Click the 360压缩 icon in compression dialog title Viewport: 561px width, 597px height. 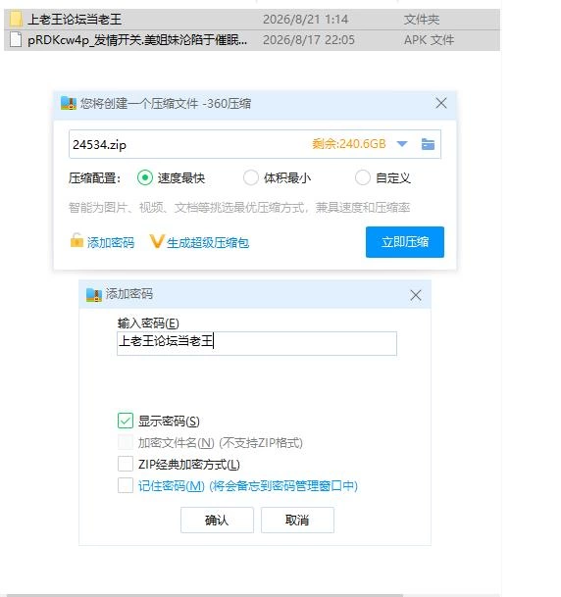tap(69, 103)
